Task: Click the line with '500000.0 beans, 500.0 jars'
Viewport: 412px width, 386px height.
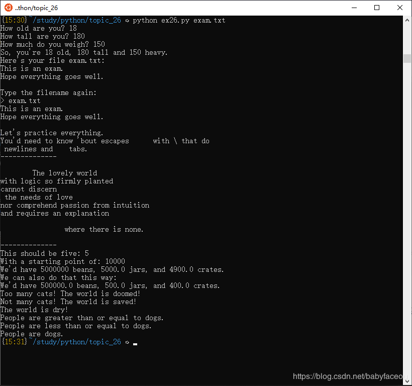Action: 110,285
